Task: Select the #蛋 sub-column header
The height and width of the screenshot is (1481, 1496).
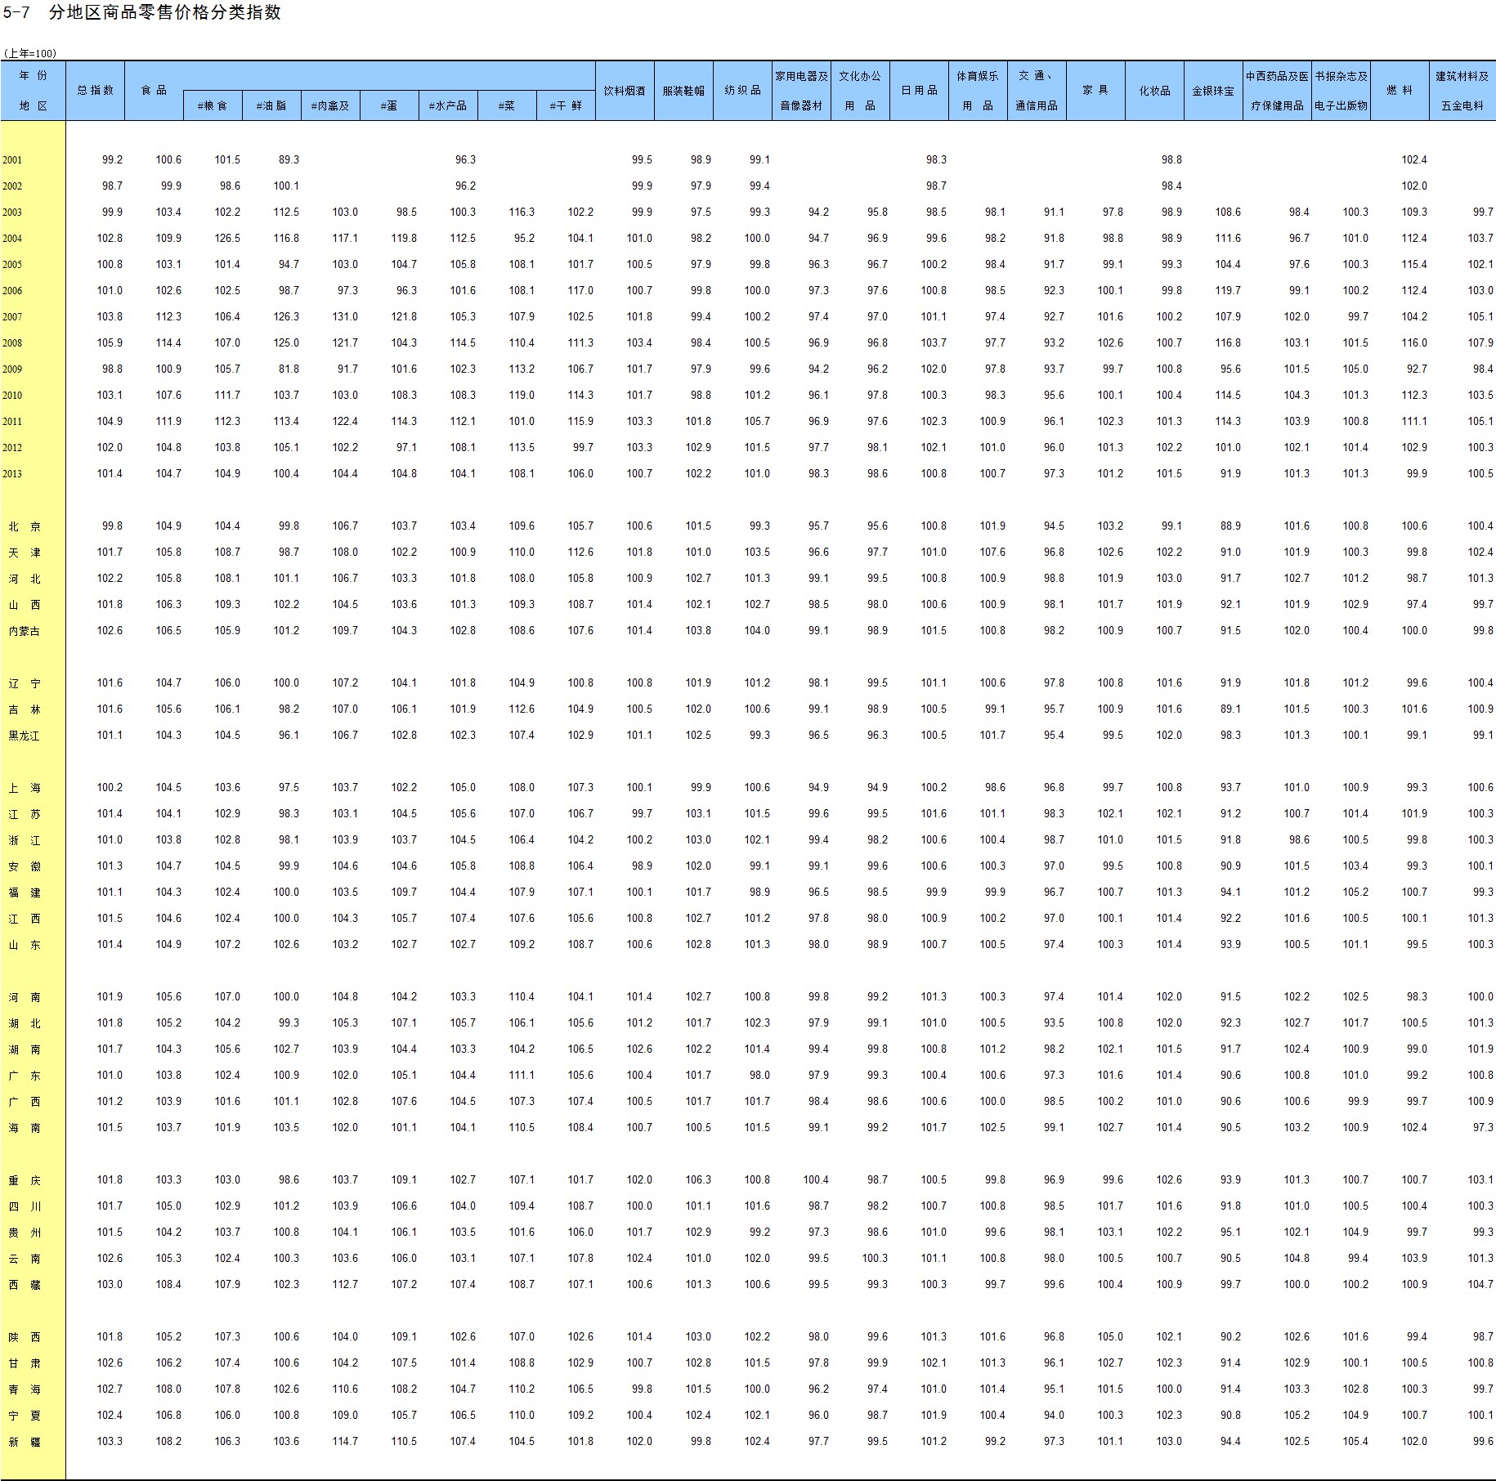Action: [x=389, y=105]
